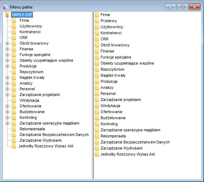Select Rekompensata in the left tree

(x=32, y=129)
